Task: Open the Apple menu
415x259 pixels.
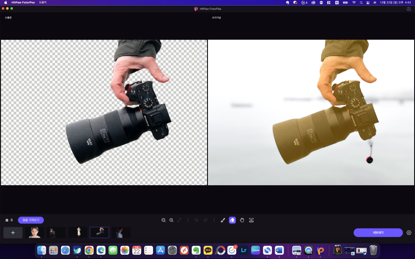Action: [x=6, y=3]
